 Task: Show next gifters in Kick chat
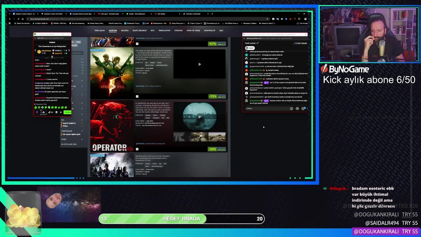click(69, 50)
